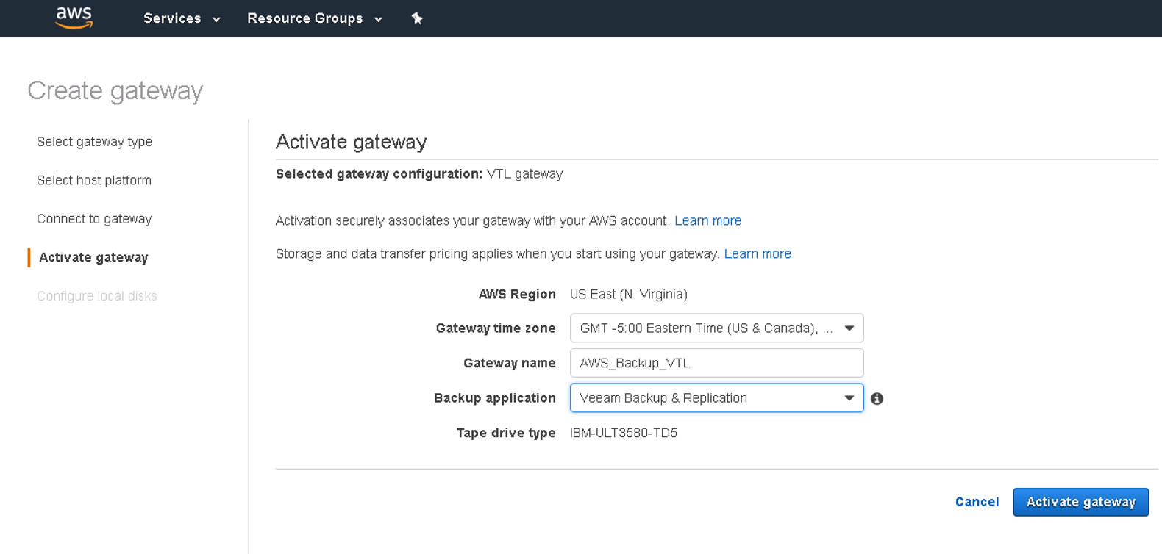The width and height of the screenshot is (1162, 554).
Task: Expand the Services chevron arrow
Action: (216, 20)
